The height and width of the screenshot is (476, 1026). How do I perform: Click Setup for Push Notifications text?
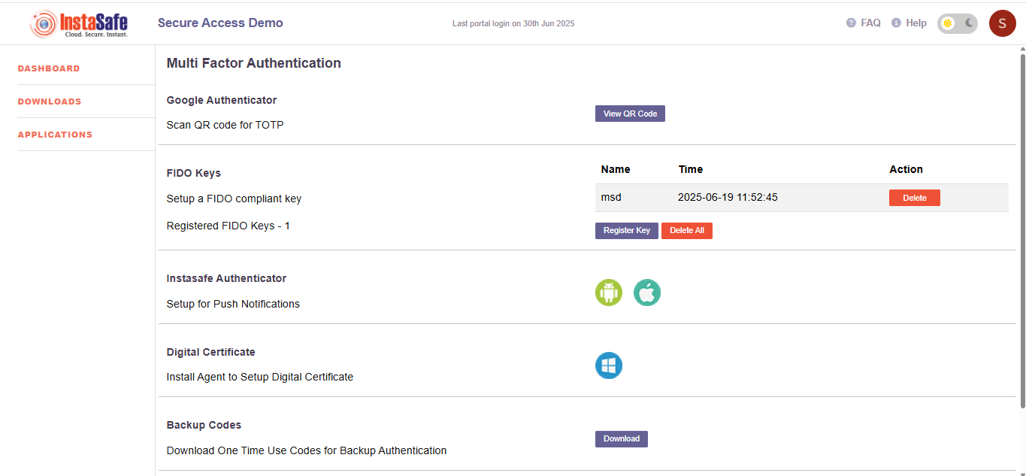pyautogui.click(x=233, y=304)
